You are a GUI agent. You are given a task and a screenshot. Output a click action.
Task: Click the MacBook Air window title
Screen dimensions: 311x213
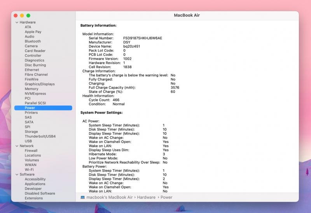(187, 15)
